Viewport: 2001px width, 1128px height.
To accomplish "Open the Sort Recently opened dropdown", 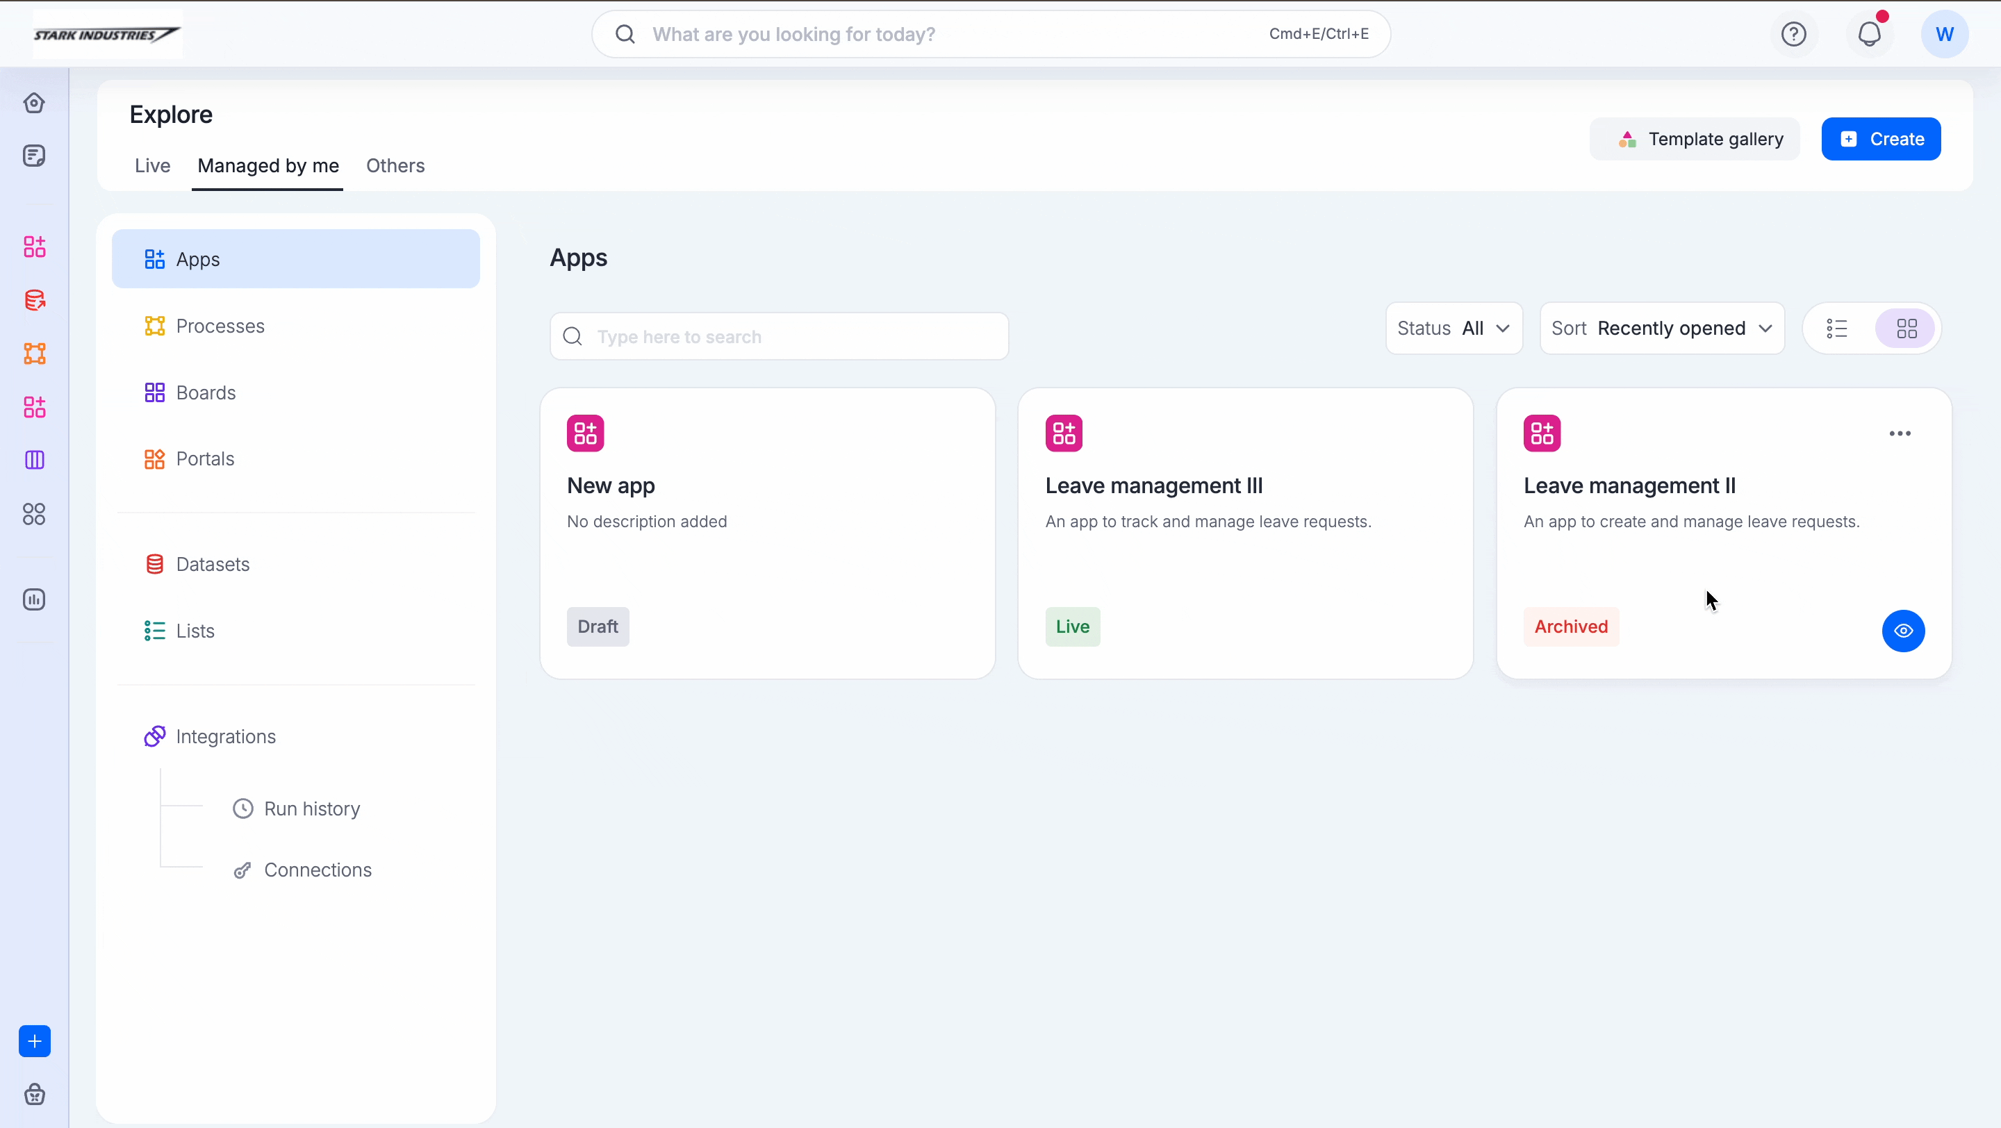I will (1661, 329).
